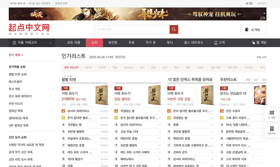Image resolution: width=280 pixels, height=167 pixels.
Task: Switch 추천리스트 to 총계 view
Action: pyautogui.click(x=264, y=80)
